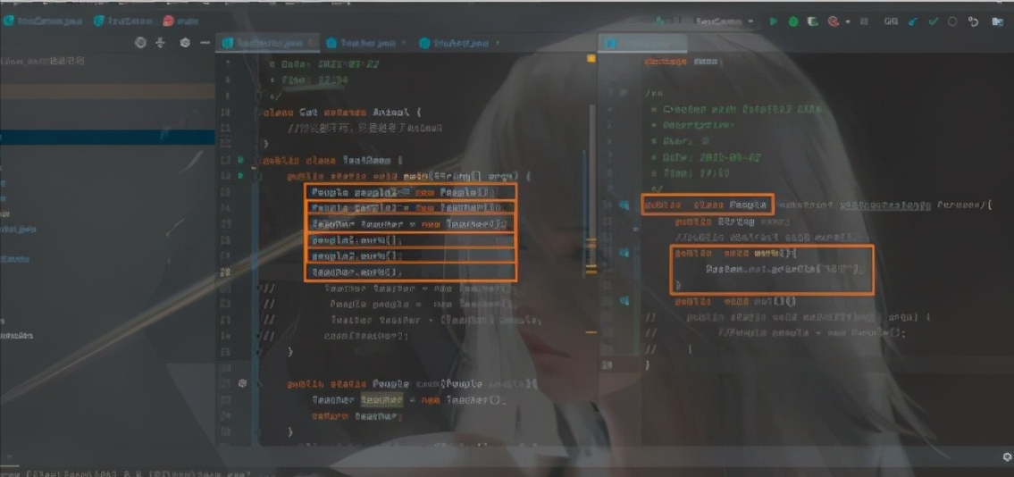Click the blue VCS update arrow
Viewport: 1014px width, 477px height.
(912, 21)
